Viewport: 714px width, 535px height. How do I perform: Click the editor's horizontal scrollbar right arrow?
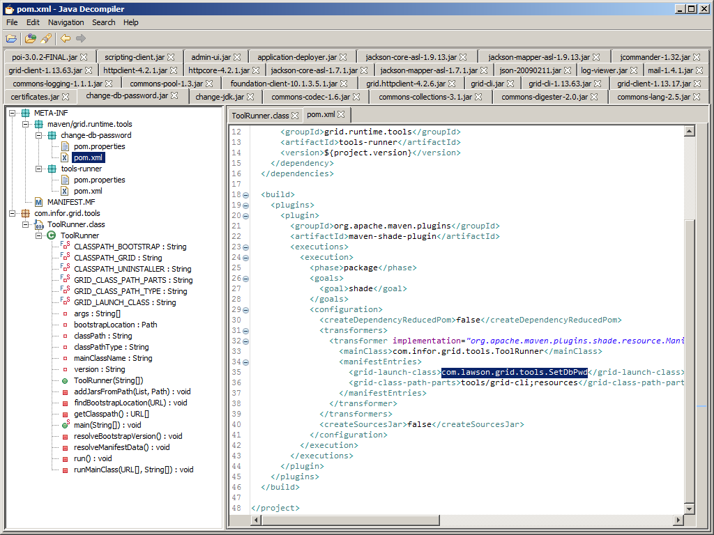tap(678, 520)
